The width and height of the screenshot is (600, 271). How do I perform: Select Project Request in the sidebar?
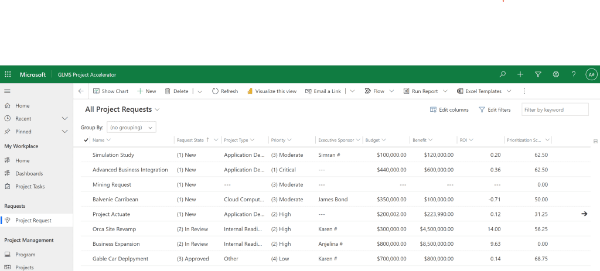[36, 220]
